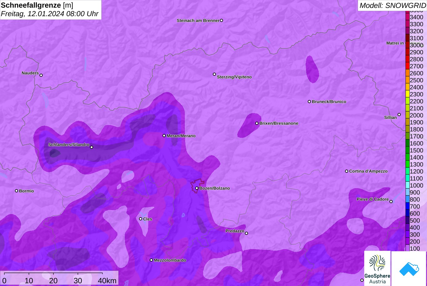Click the 700 blue legend swatch
This screenshot has width=427, height=286.
point(407,206)
